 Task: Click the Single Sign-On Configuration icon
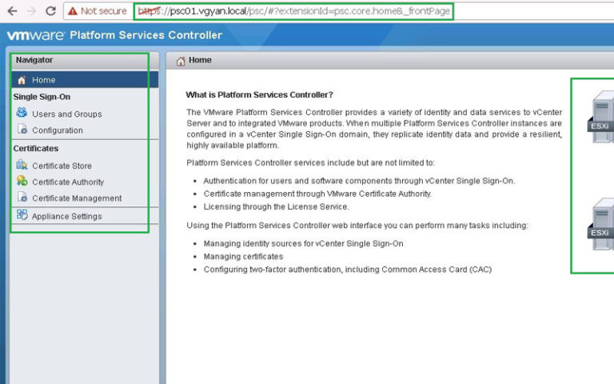pos(22,130)
